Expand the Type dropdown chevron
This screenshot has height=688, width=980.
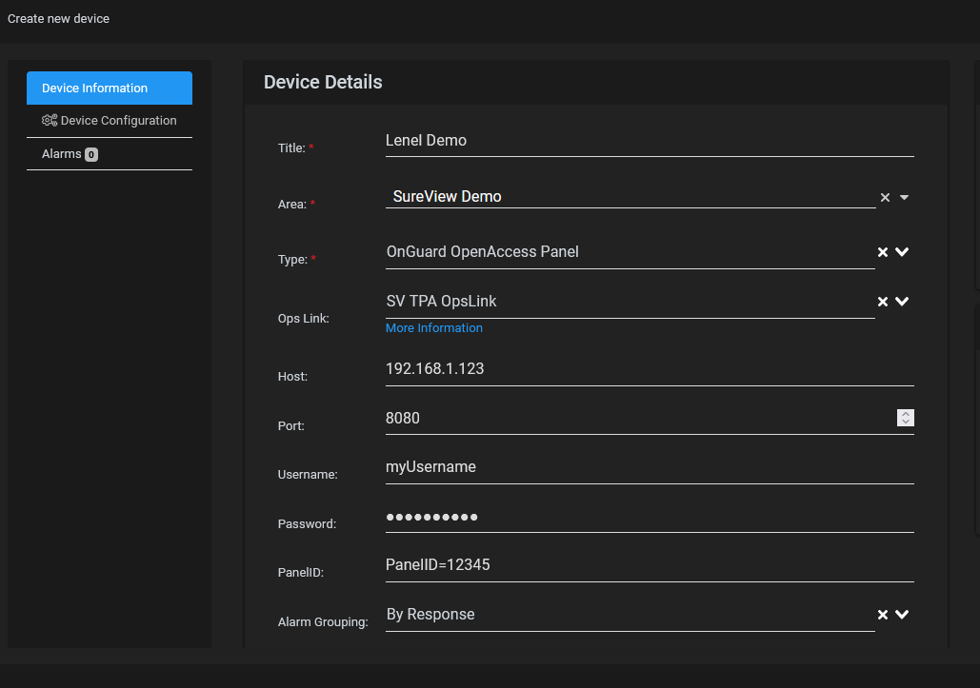(902, 252)
